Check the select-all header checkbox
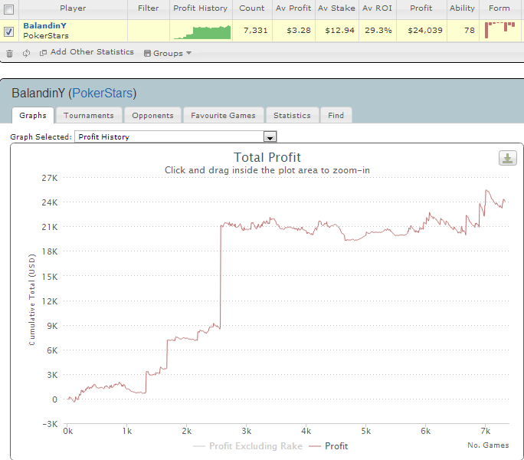The height and width of the screenshot is (460, 524). [x=8, y=9]
